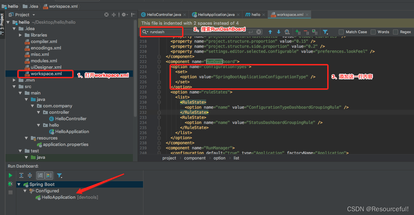Click the find all occurrences icon
The height and width of the screenshot is (215, 414).
tap(287, 32)
